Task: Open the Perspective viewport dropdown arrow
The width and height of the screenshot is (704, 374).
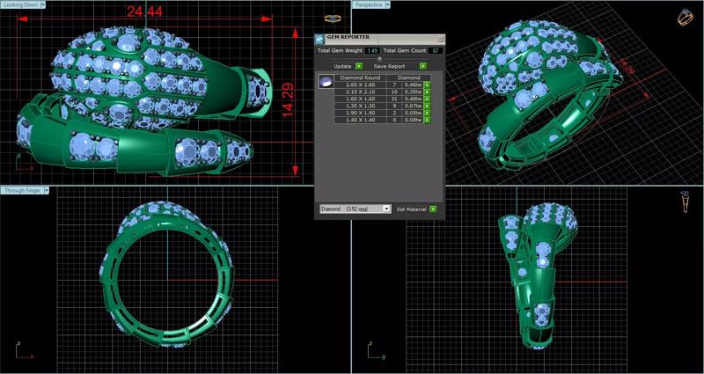Action: 387,4
